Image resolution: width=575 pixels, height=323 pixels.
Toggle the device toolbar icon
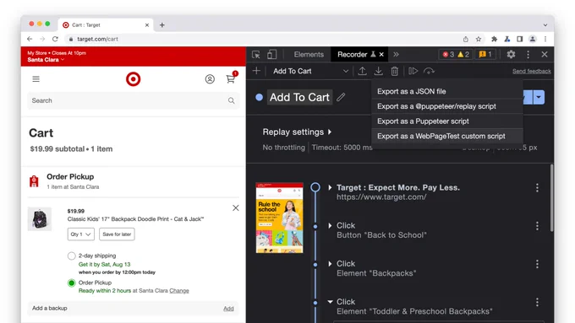(271, 55)
